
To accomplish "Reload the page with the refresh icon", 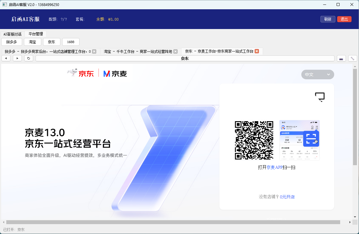I will click(29, 58).
